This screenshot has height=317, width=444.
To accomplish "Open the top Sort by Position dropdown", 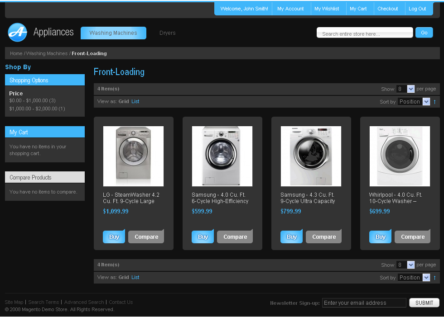I will coord(414,102).
